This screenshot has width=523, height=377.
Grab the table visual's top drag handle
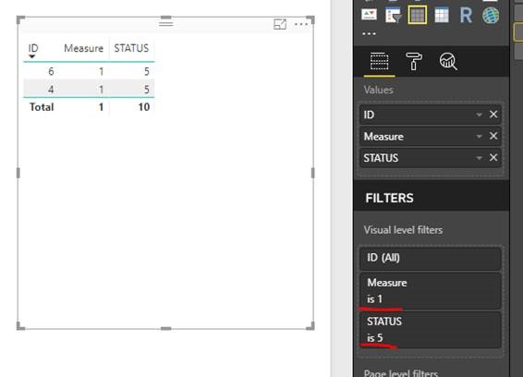coord(165,23)
